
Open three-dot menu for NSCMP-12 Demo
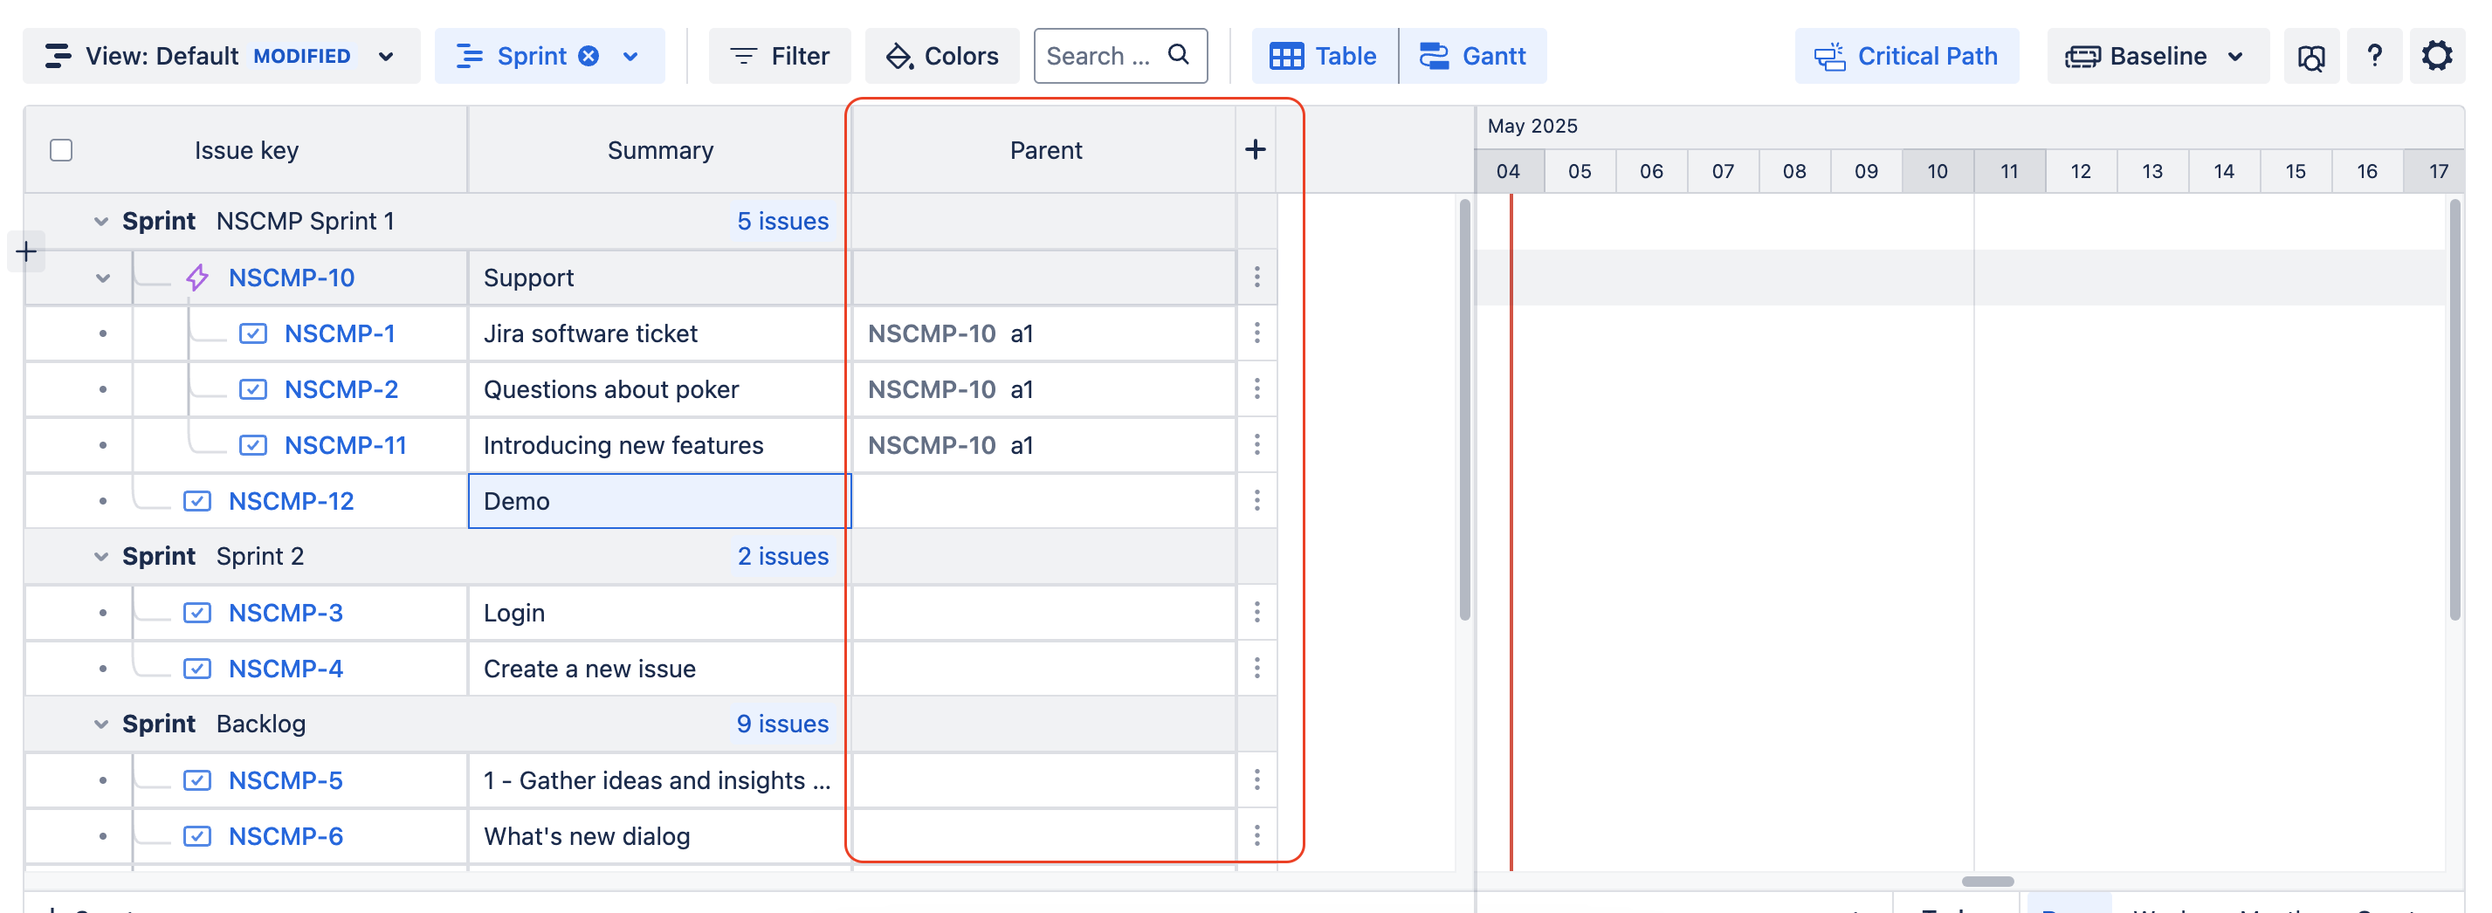(1256, 501)
